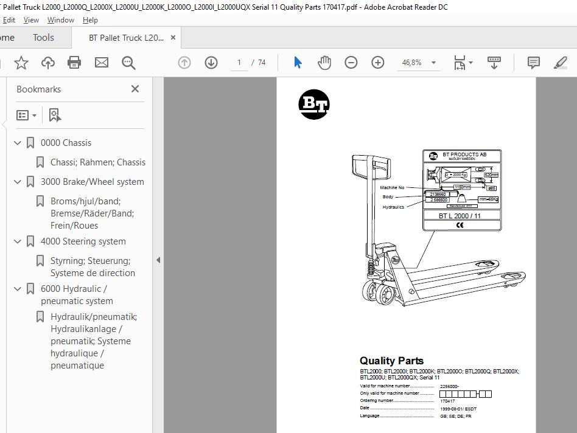This screenshot has width=577, height=433.
Task: Go to next page with down arrow
Action: pos(211,63)
